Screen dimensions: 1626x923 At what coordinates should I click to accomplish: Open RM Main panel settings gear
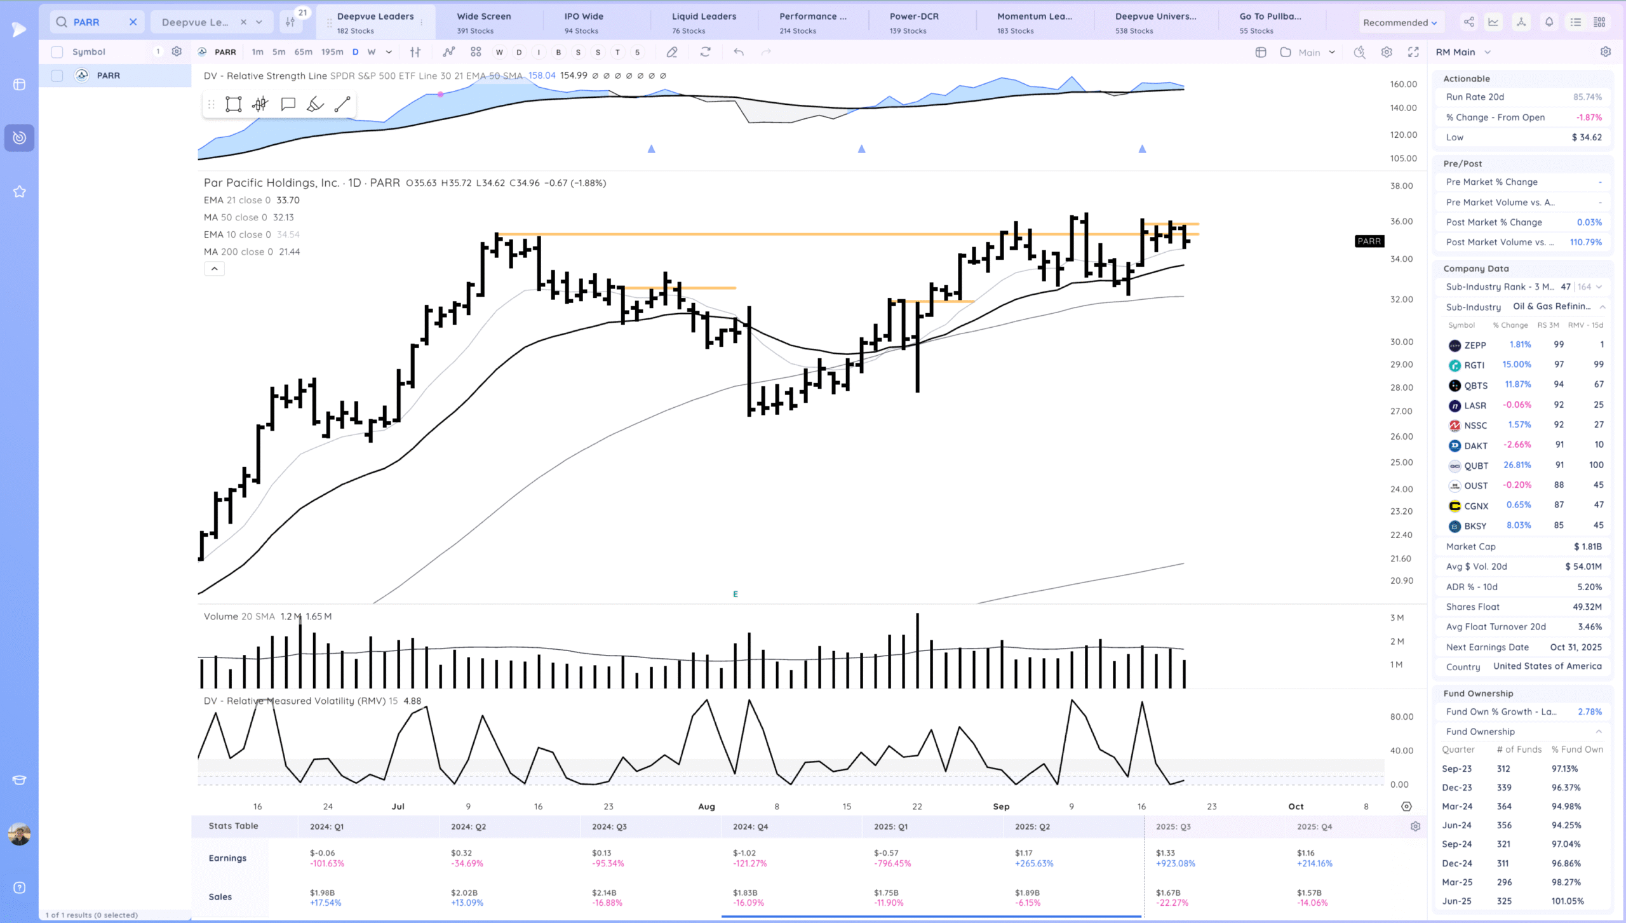pos(1606,51)
